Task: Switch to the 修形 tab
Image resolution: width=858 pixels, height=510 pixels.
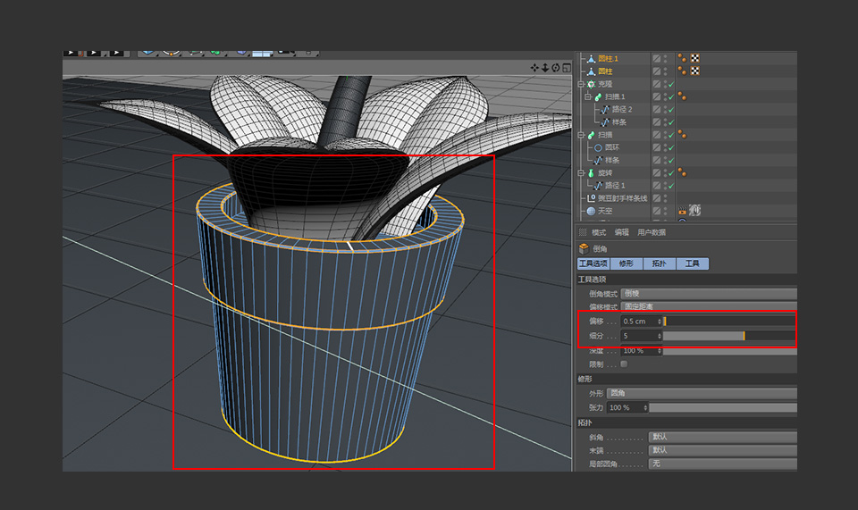Action: (x=627, y=263)
